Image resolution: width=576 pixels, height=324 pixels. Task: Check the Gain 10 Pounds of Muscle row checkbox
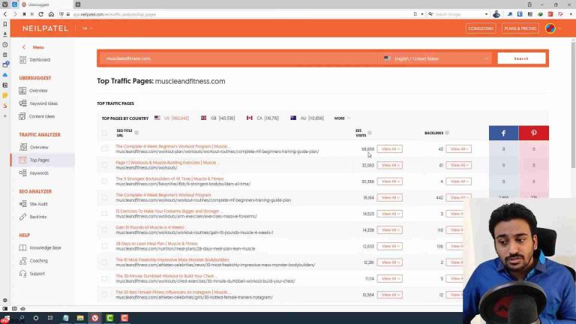(x=105, y=229)
